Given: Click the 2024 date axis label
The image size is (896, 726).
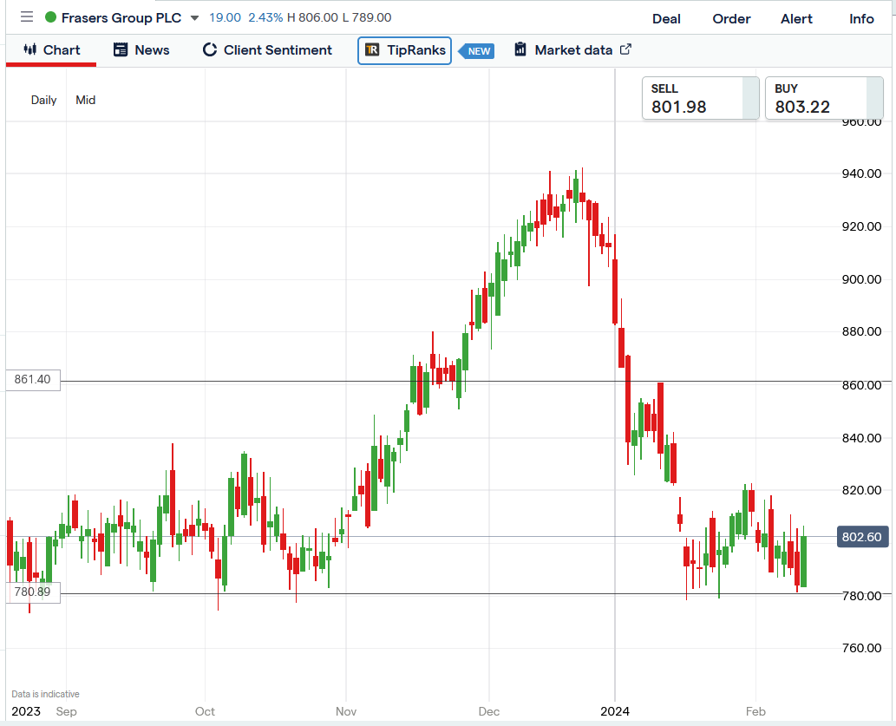Looking at the screenshot, I should 615,712.
